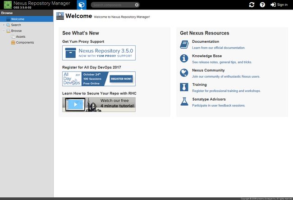
Task: Click the Assets icon in sidebar
Action: point(13,37)
